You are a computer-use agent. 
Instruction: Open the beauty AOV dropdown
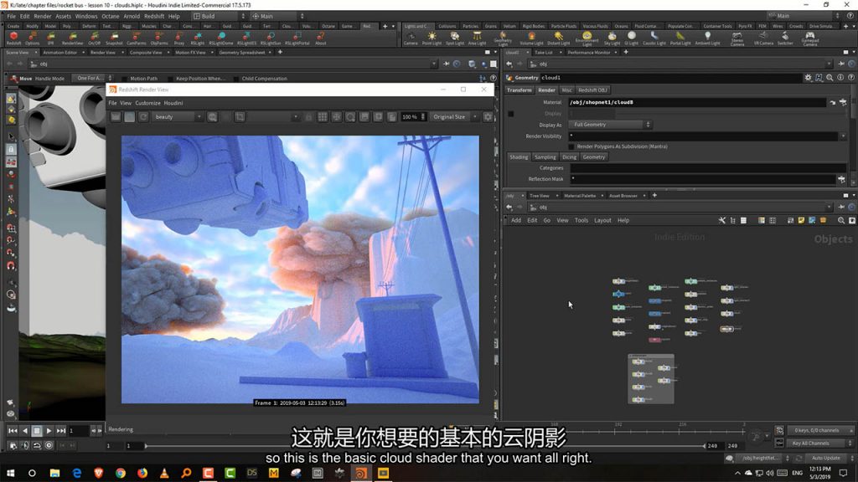point(178,117)
